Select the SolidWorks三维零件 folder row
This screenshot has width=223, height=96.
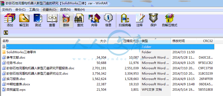tap(108, 52)
